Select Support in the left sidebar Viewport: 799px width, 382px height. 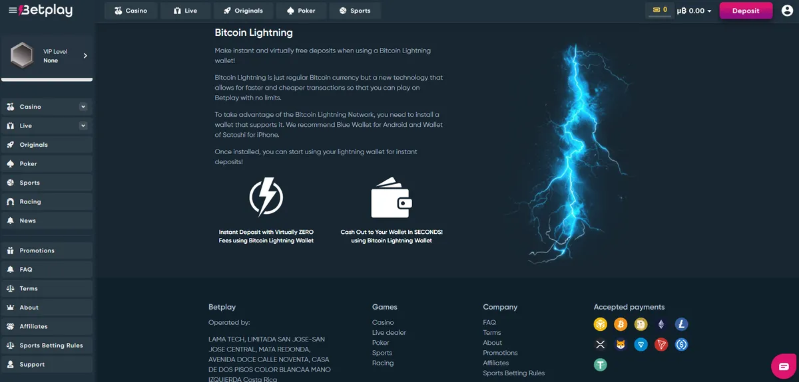[x=47, y=365]
